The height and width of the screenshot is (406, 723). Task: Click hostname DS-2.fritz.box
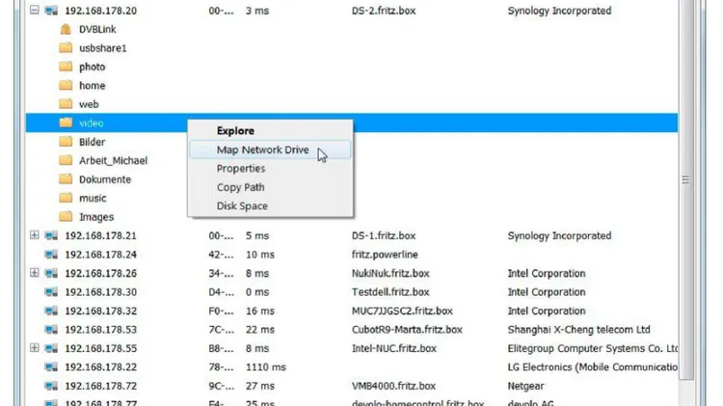coord(384,11)
